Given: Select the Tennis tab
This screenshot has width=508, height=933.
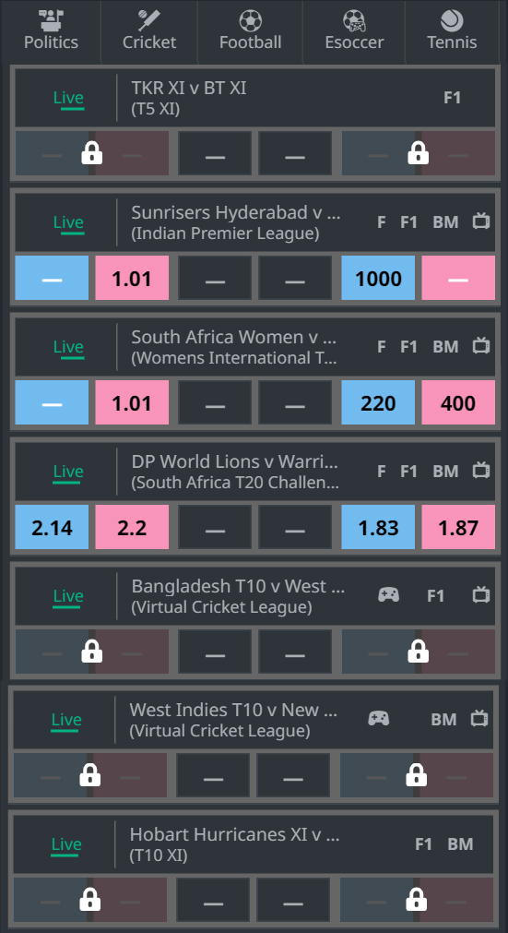Looking at the screenshot, I should (452, 31).
